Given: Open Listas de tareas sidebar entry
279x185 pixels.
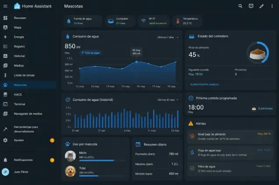Looking at the screenshot, I should point(29,75).
